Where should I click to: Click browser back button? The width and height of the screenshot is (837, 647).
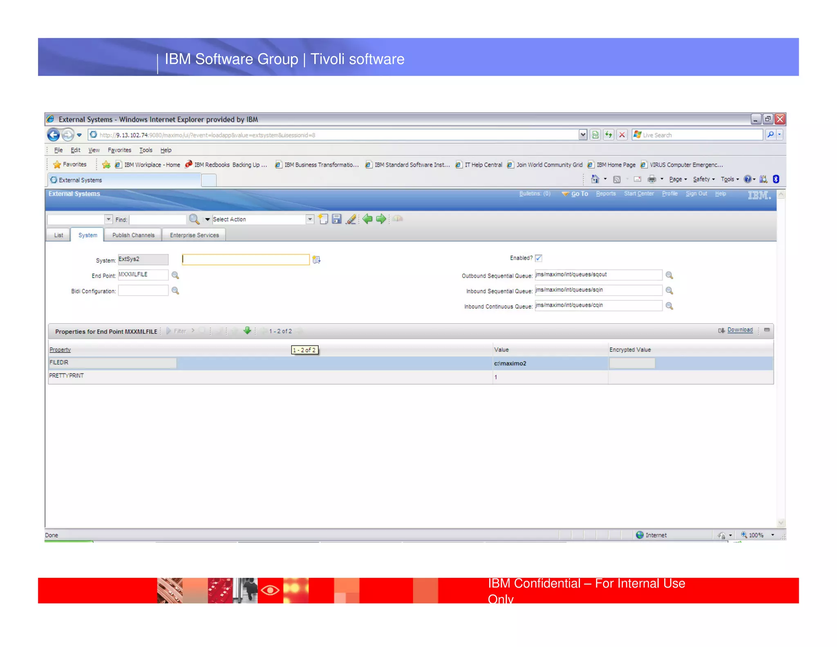53,135
